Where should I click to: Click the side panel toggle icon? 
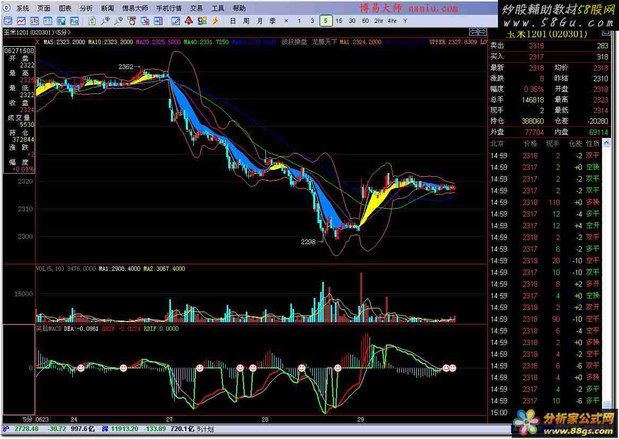pos(158,21)
